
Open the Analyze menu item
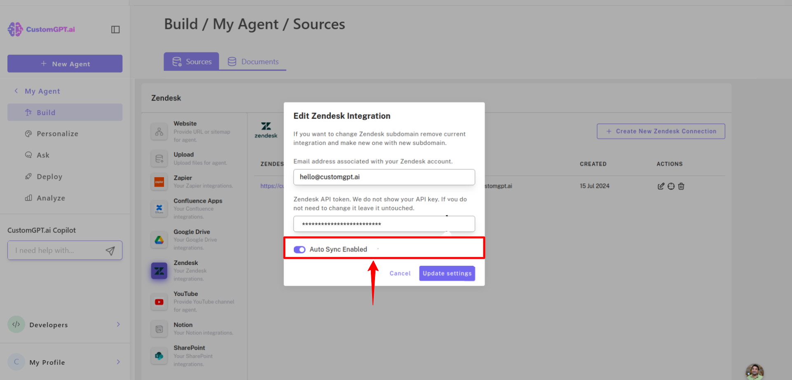click(x=65, y=198)
